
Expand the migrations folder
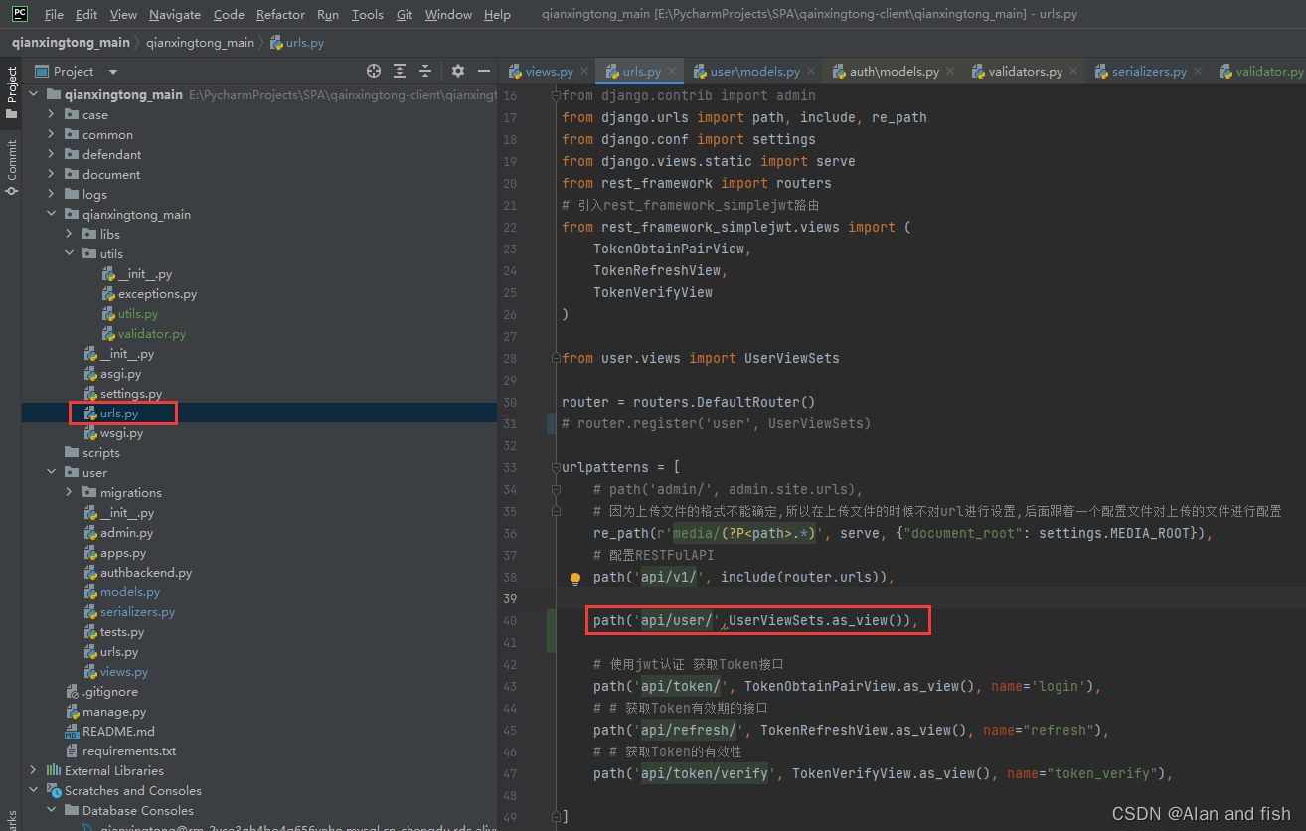[x=70, y=493]
